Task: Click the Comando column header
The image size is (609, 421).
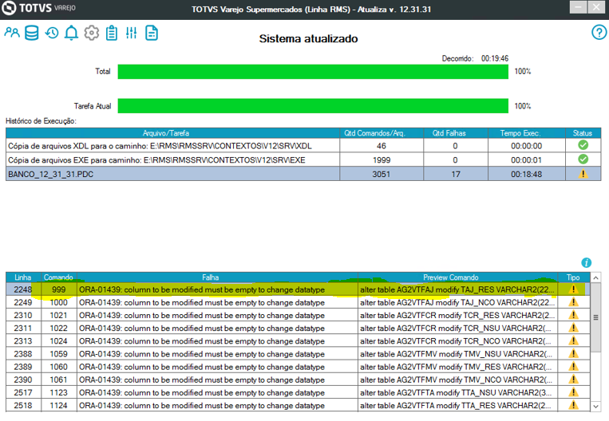Action: click(x=58, y=277)
